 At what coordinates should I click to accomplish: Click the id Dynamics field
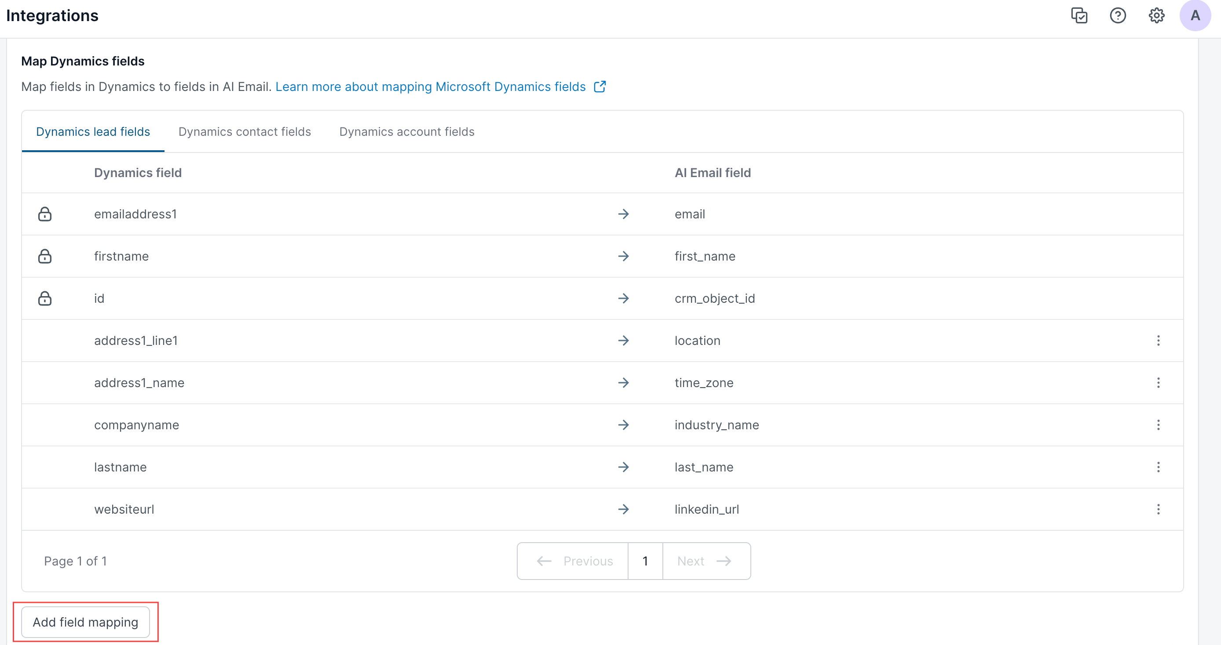click(99, 298)
